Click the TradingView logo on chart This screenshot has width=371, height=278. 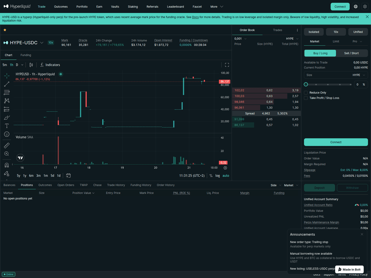point(20,158)
